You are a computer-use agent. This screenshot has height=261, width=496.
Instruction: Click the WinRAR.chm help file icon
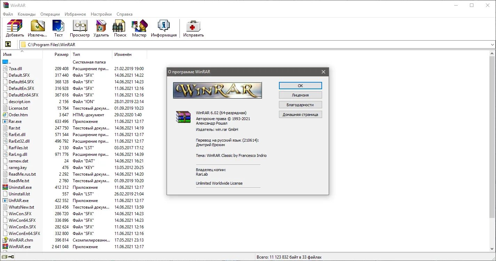(x=5, y=240)
